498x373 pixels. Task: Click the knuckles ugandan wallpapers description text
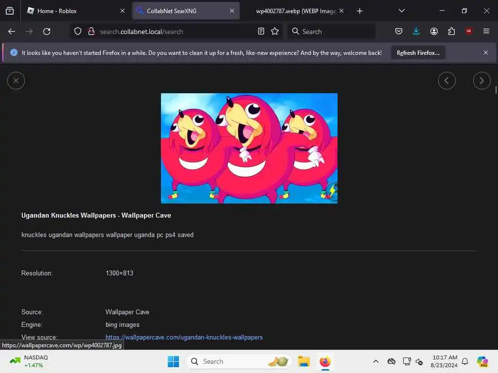pos(107,235)
